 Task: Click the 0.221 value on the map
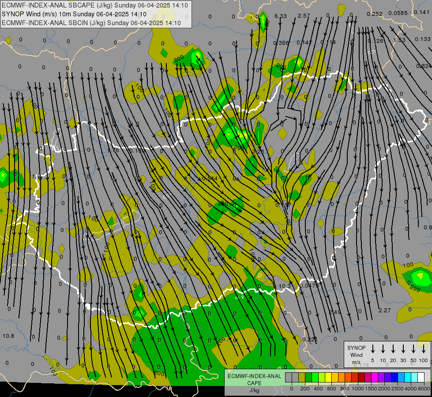[310, 339]
